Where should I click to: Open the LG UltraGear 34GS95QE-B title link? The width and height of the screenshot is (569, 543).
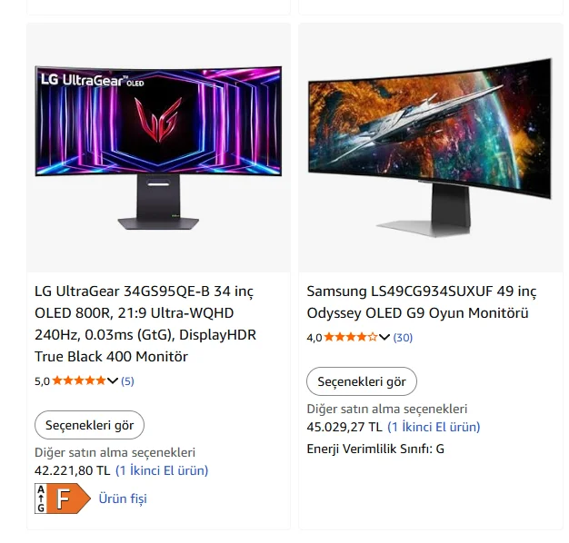point(145,323)
